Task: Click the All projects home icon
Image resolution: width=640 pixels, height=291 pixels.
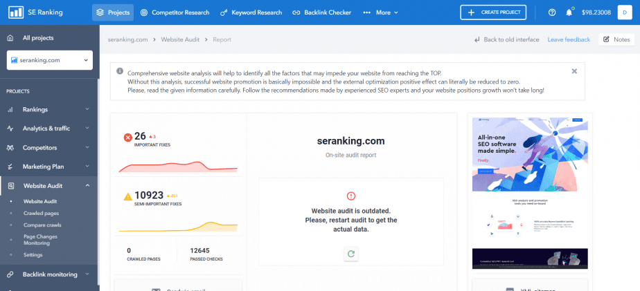Action: 10,38
